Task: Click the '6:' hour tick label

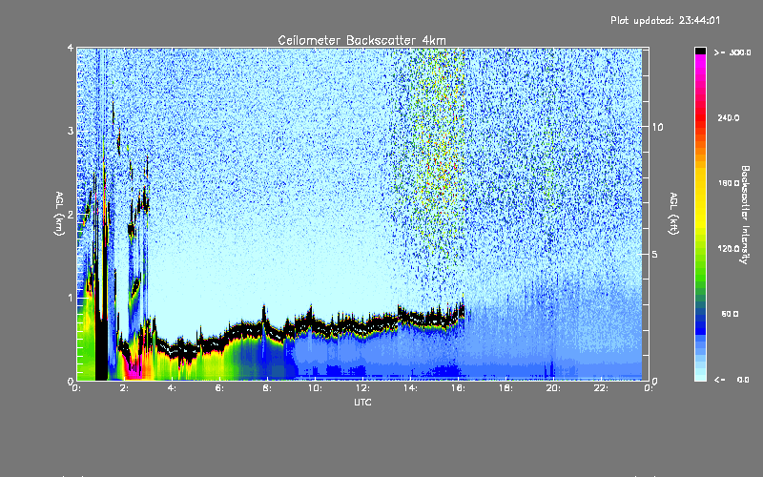Action: point(220,388)
